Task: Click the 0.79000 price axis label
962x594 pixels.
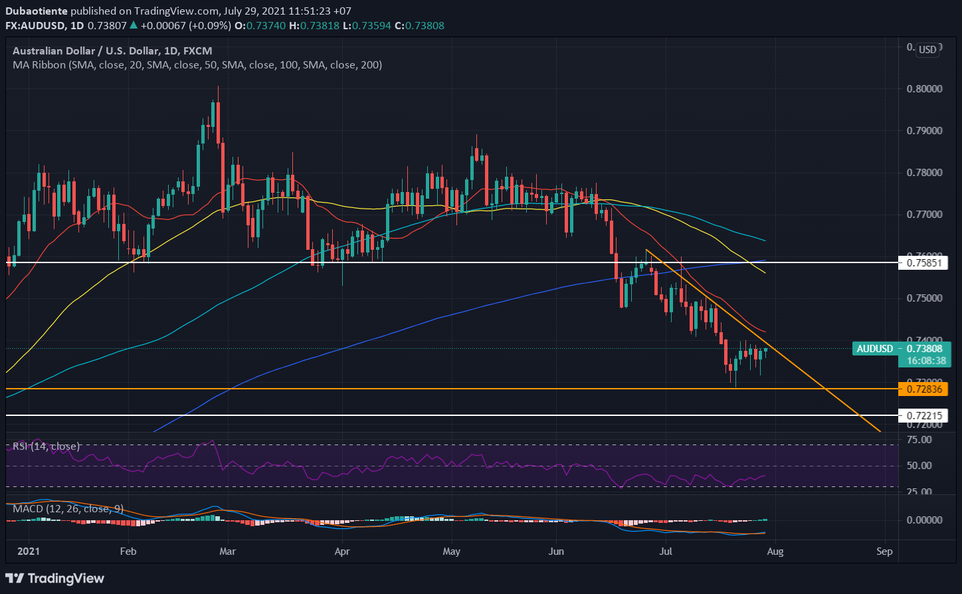Action: [x=924, y=130]
